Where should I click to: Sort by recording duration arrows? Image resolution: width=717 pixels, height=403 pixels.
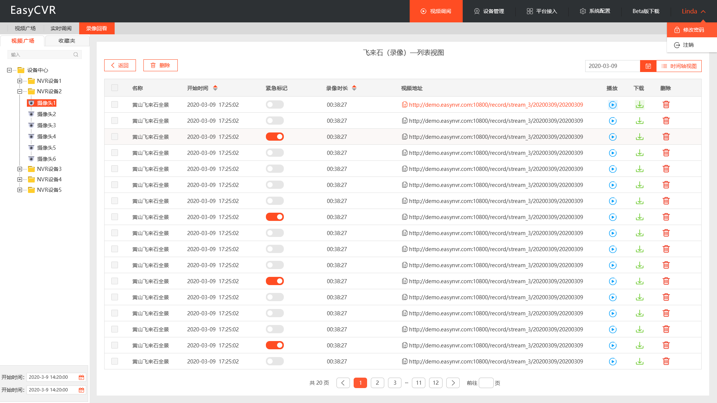354,88
